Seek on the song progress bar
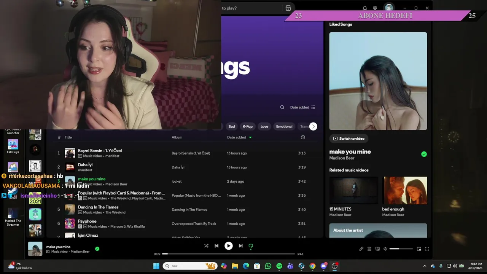Viewport: 487px width, 274px height. [x=229, y=254]
